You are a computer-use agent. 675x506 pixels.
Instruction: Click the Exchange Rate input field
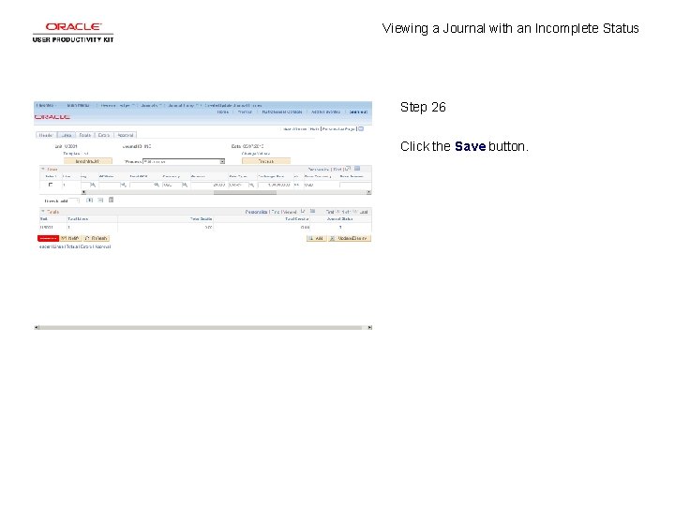coord(275,185)
